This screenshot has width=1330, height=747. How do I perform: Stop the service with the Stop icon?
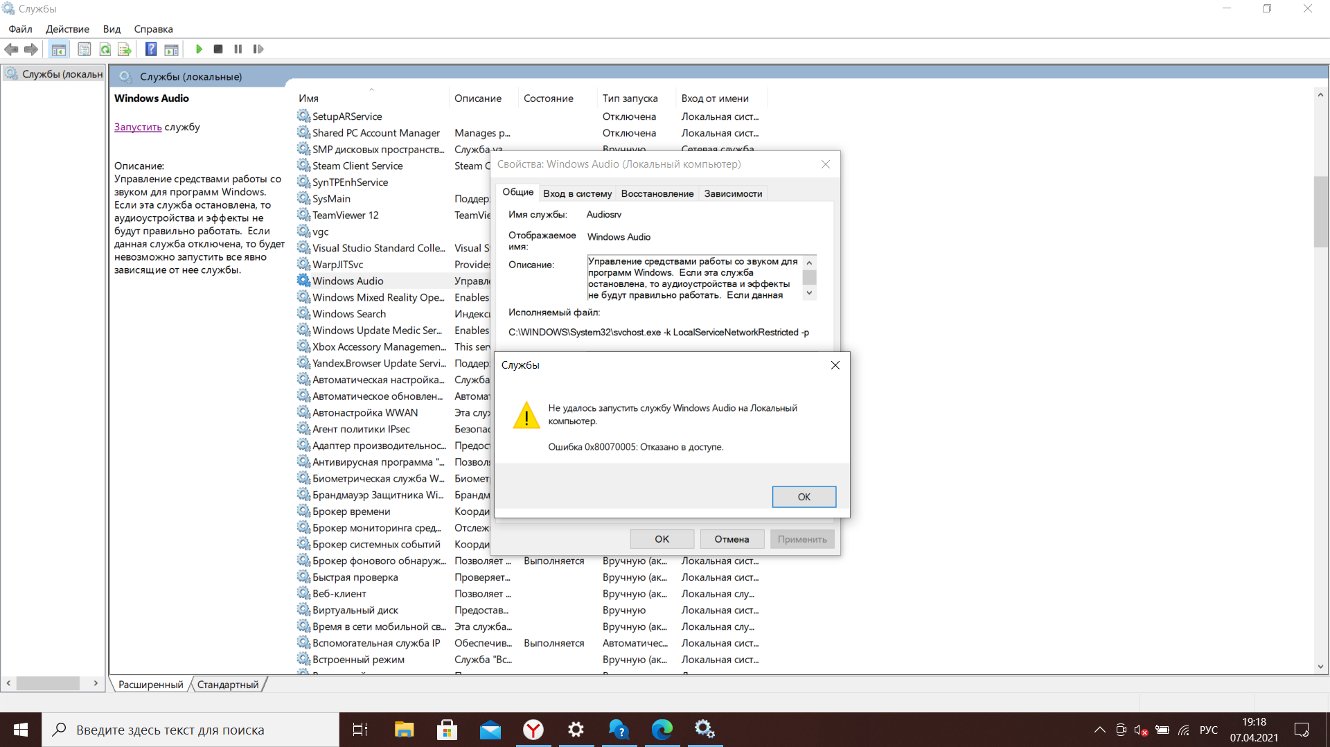218,49
